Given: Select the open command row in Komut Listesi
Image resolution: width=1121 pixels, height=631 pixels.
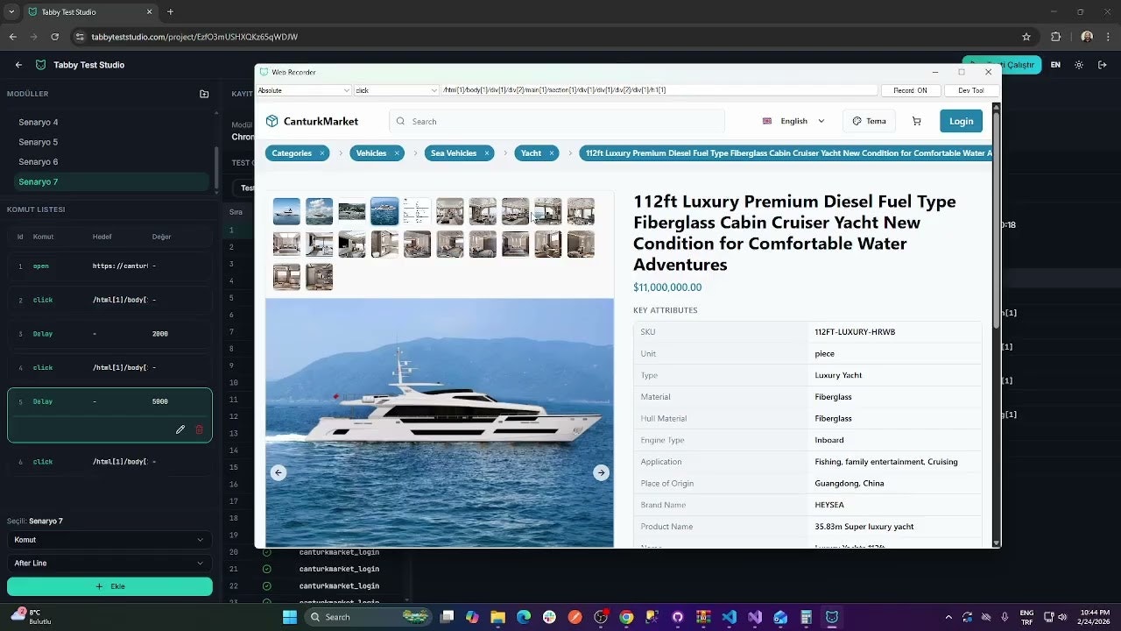Looking at the screenshot, I should pos(109,266).
